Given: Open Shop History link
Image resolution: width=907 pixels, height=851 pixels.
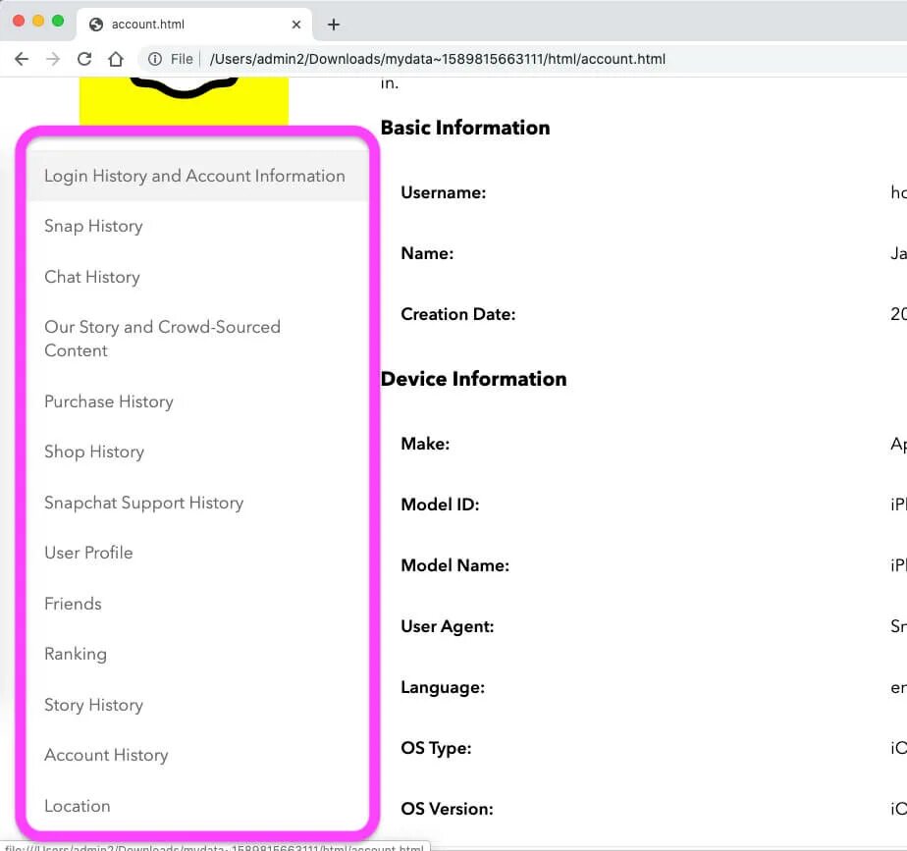Looking at the screenshot, I should pyautogui.click(x=94, y=452).
